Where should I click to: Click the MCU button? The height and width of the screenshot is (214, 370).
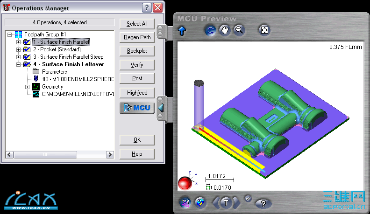click(x=137, y=108)
